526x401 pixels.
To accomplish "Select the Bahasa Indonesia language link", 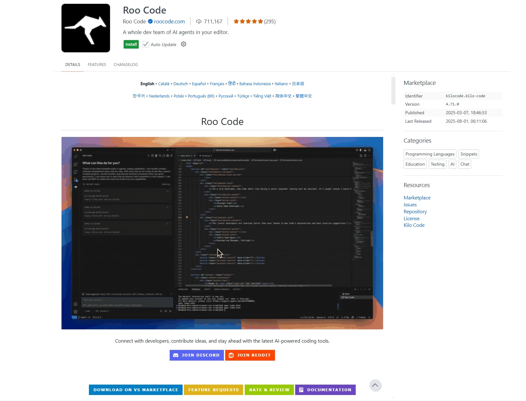I will [x=255, y=84].
